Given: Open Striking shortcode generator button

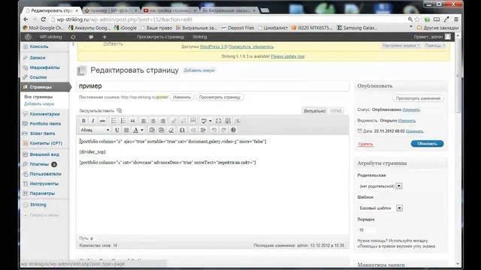Looking at the screenshot, I should point(237,121).
